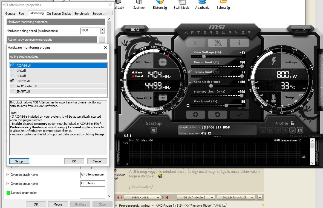Toggle link between power and temp limit
Image resolution: width=323 pixels, height=208 pixels.
[x=190, y=71]
